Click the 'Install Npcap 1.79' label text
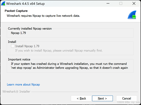Screen dimensions: 141x105 pyautogui.click(x=27, y=46)
